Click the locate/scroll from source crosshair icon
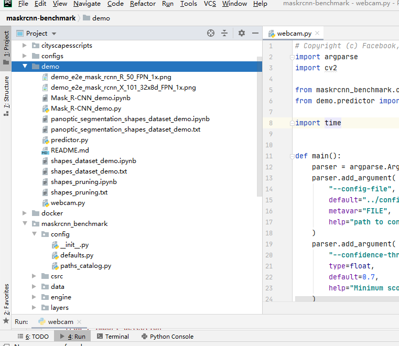Screen dimensions: 399x346 (x=211, y=33)
